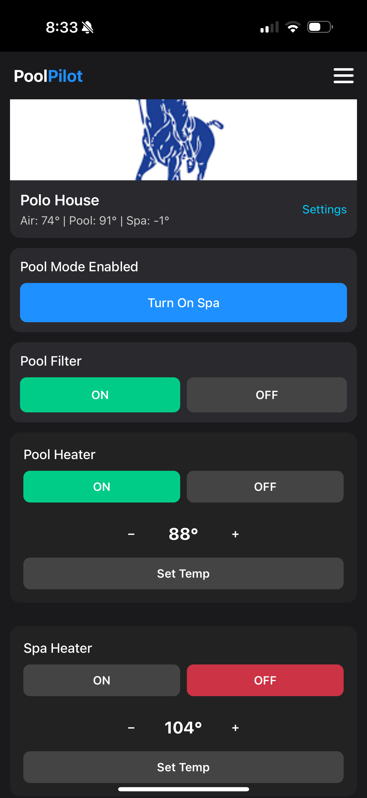
Task: Decrease pool heater temperature with minus
Action: pos(131,534)
